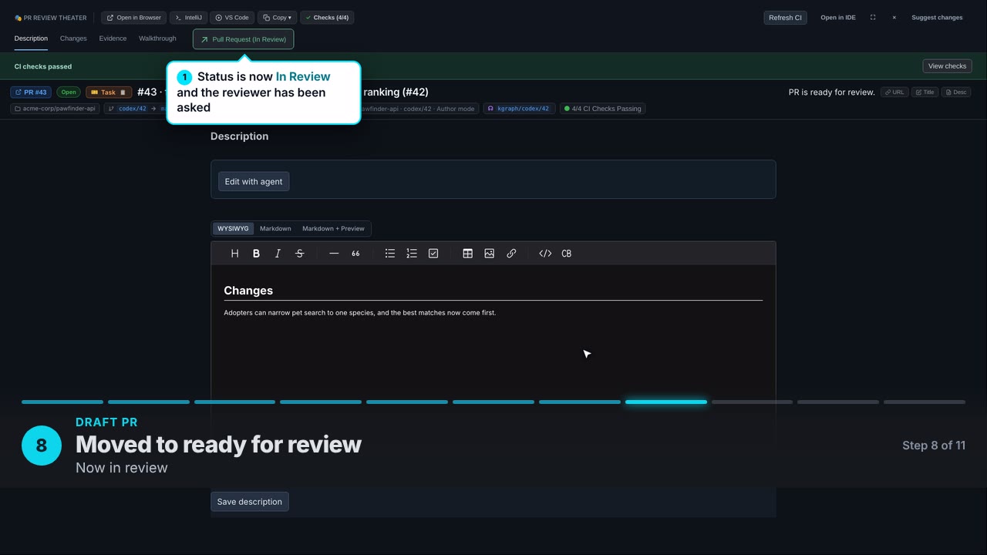
Task: Click the Desc copy button
Action: (x=956, y=92)
